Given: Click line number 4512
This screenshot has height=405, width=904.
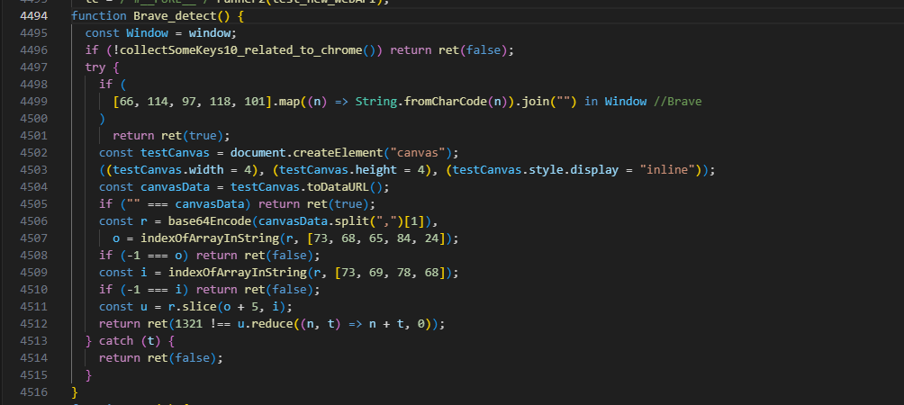Looking at the screenshot, I should 33,324.
